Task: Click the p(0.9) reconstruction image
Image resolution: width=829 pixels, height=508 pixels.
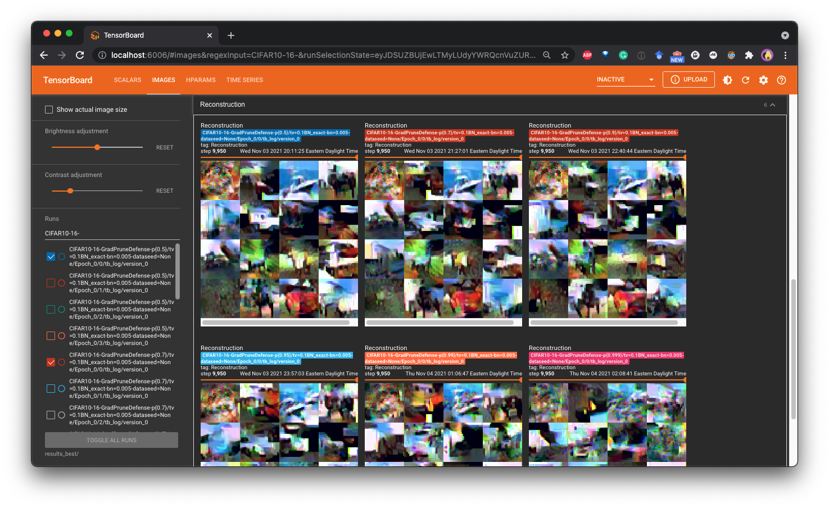Action: click(x=608, y=239)
